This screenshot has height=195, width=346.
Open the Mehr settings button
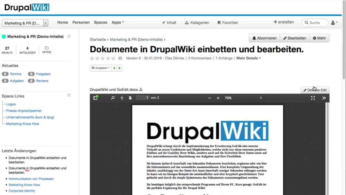(319, 38)
